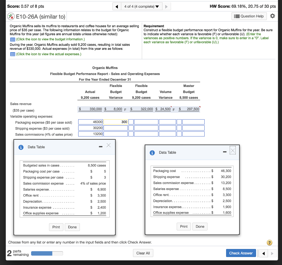Image resolution: width=282 pixels, height=265 pixels.
Task: Click the view budget information link
Action: click(x=51, y=39)
